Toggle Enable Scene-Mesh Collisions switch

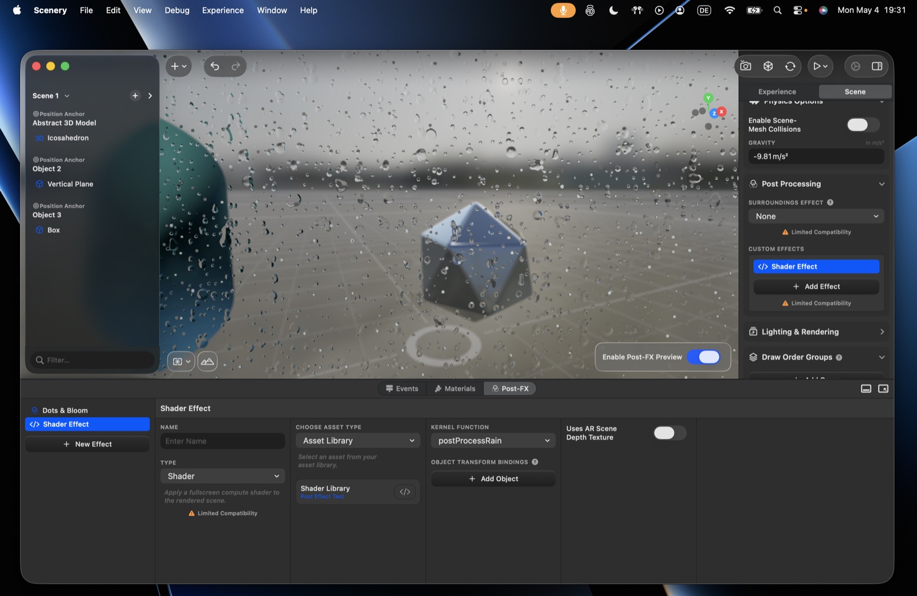(863, 125)
